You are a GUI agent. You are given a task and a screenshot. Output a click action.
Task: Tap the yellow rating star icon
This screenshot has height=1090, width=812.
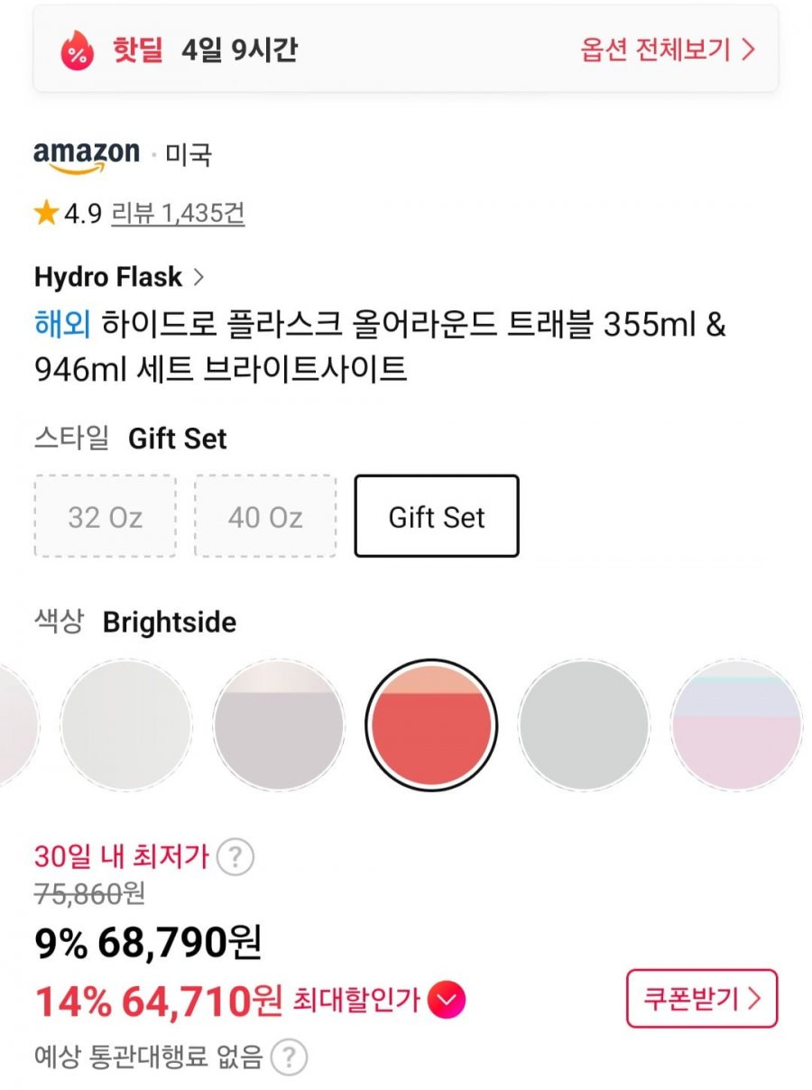point(46,214)
